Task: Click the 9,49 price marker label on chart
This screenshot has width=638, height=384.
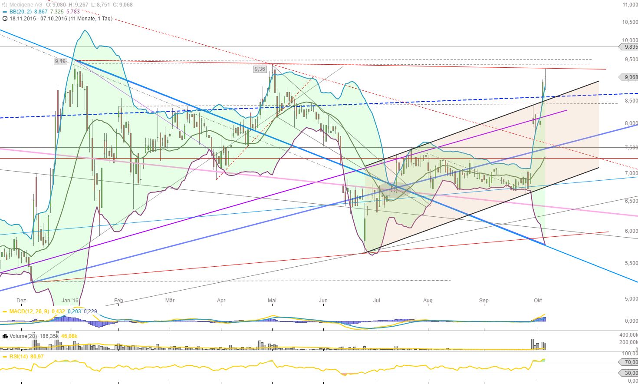Action: 60,62
